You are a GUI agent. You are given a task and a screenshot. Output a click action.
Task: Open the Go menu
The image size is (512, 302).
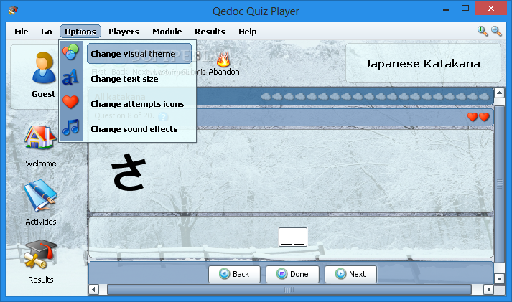47,32
